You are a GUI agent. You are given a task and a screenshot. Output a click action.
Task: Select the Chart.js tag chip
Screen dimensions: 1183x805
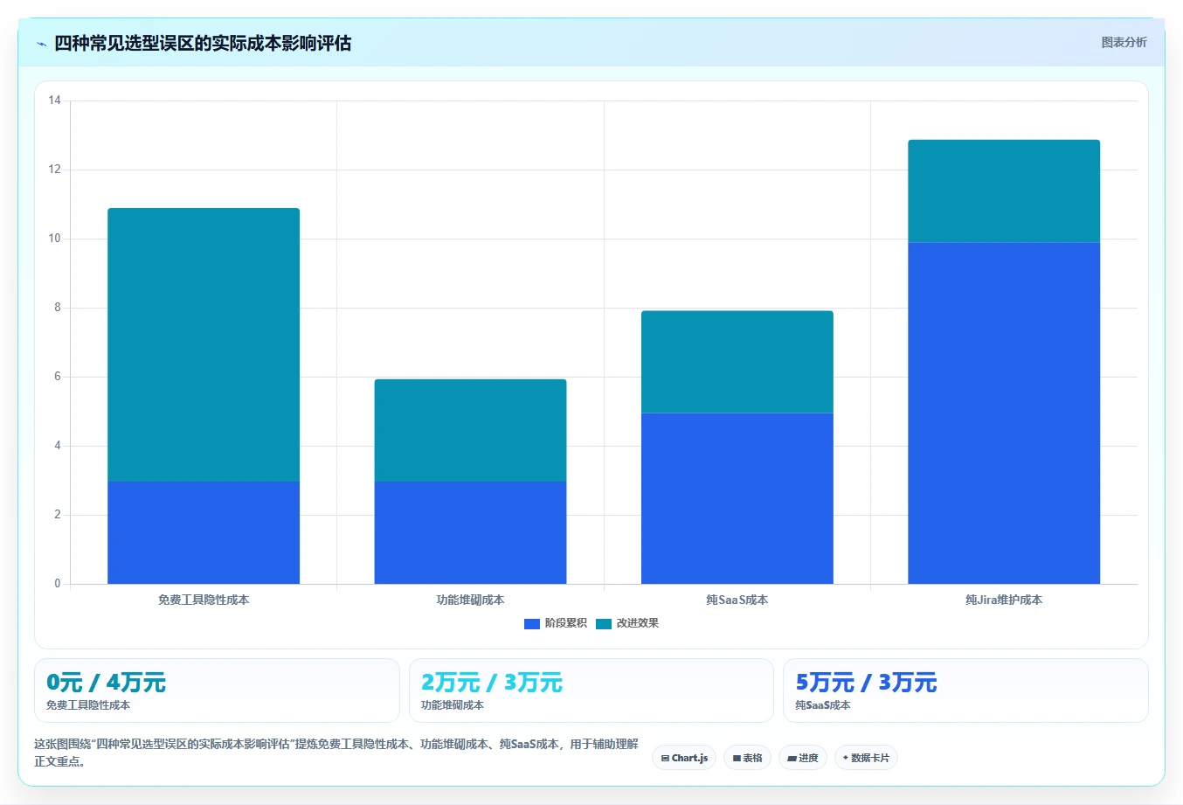[684, 758]
